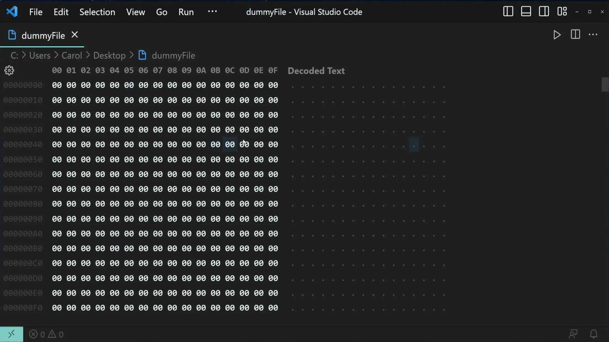
Task: Click the Run play icon
Action: pos(557,35)
